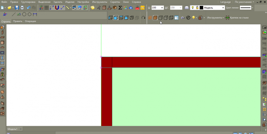Create a new document with the New icon
The height and width of the screenshot is (134, 267).
[x=2, y=8]
